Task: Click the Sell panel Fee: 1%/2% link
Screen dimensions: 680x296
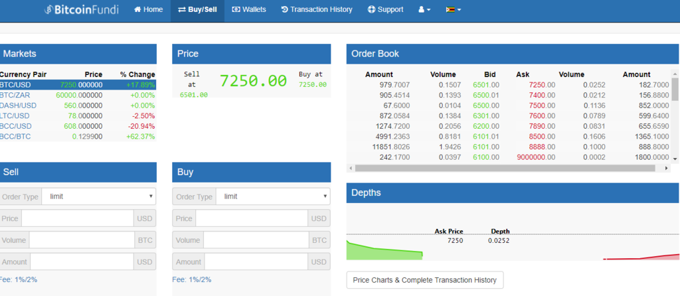Action: click(x=18, y=280)
